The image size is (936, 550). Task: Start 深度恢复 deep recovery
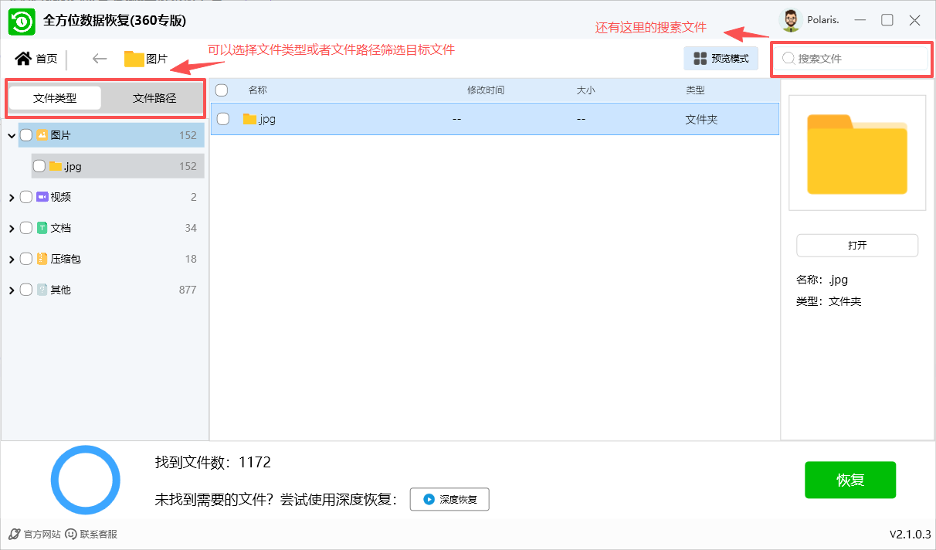click(x=449, y=499)
